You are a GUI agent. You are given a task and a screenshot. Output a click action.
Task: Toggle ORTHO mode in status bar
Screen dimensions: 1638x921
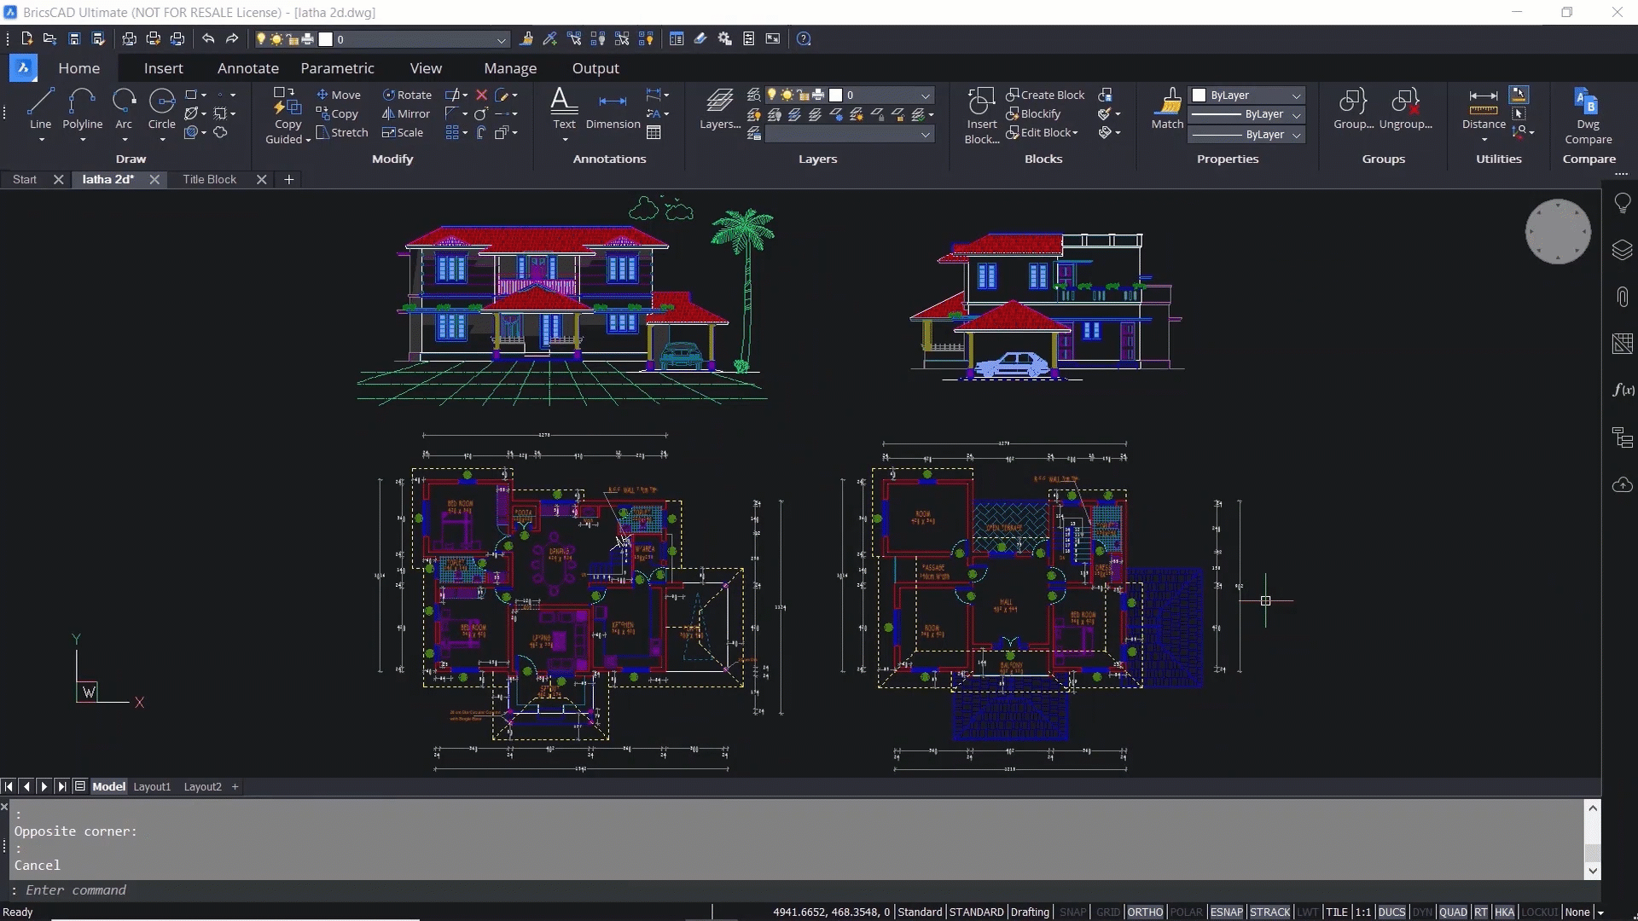[x=1144, y=912]
